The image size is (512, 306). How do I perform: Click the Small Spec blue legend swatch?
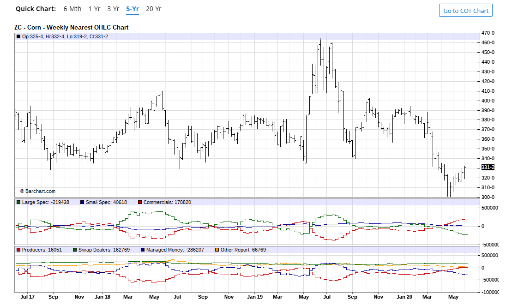(x=82, y=203)
